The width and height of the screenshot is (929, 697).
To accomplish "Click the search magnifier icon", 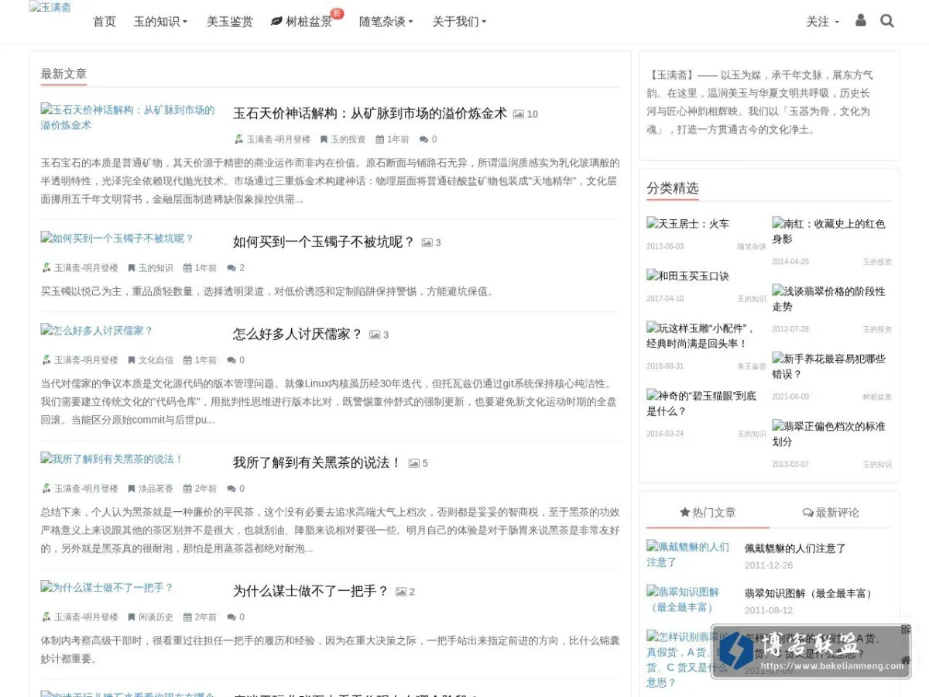I will pyautogui.click(x=887, y=21).
